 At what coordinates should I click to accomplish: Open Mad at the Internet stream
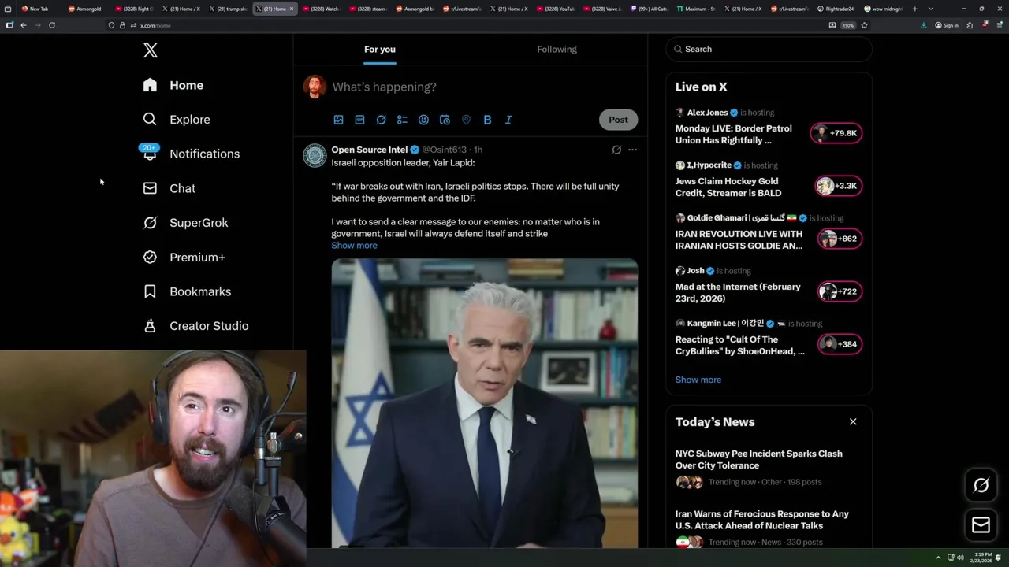(738, 292)
